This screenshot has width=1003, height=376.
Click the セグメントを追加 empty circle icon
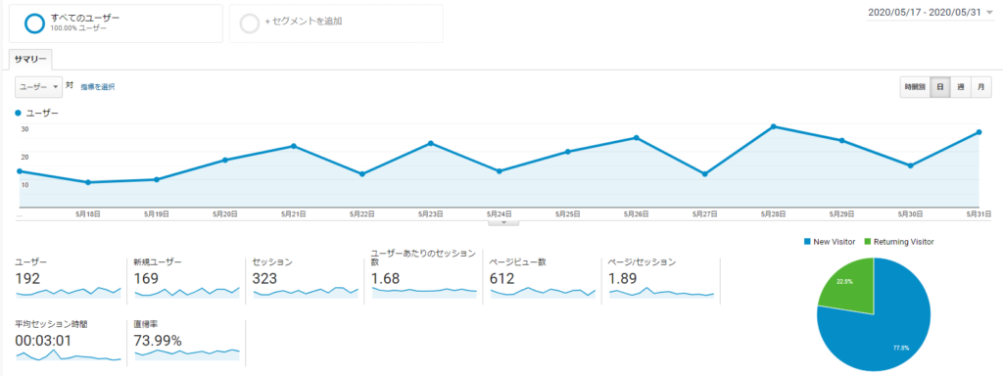click(x=250, y=23)
